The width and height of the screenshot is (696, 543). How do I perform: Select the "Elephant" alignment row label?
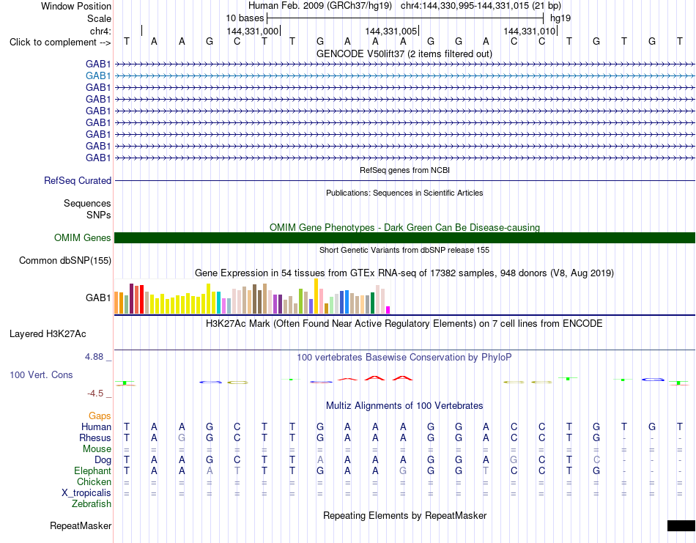[x=92, y=470]
